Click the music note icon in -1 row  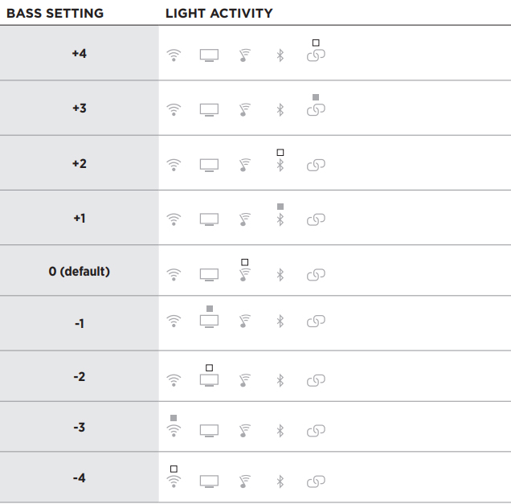click(x=245, y=321)
